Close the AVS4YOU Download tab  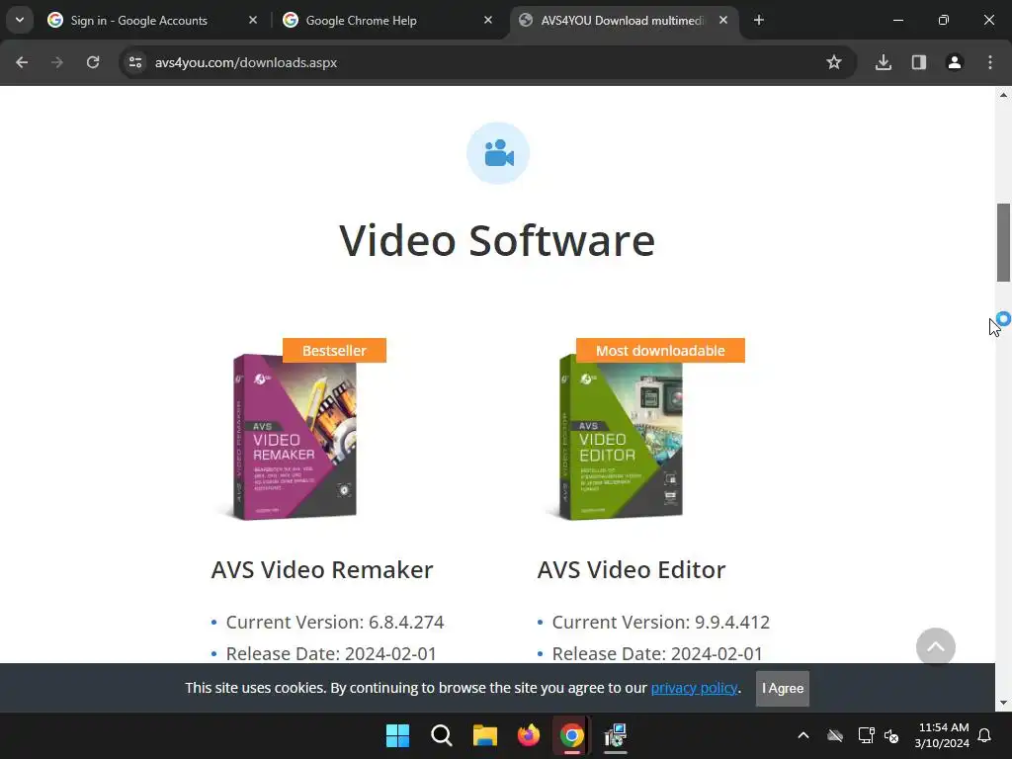[x=723, y=20]
